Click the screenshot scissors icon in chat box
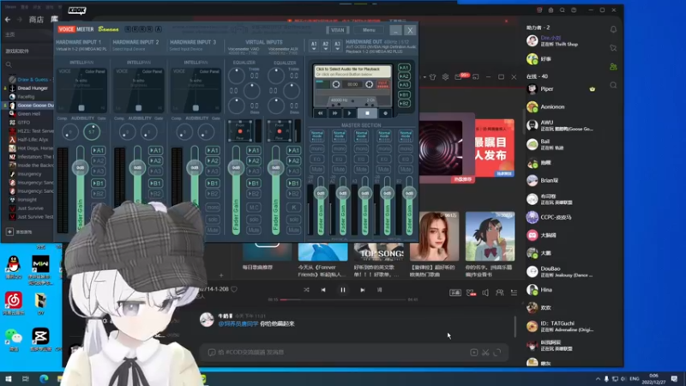Viewport: 686px width, 386px height. tap(485, 353)
